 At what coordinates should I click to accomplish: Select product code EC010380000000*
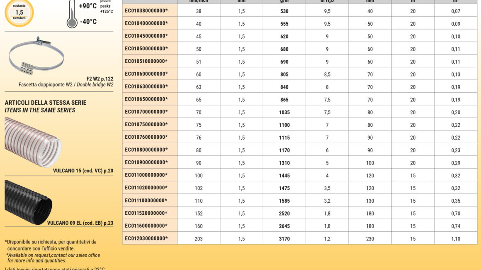pyautogui.click(x=146, y=11)
